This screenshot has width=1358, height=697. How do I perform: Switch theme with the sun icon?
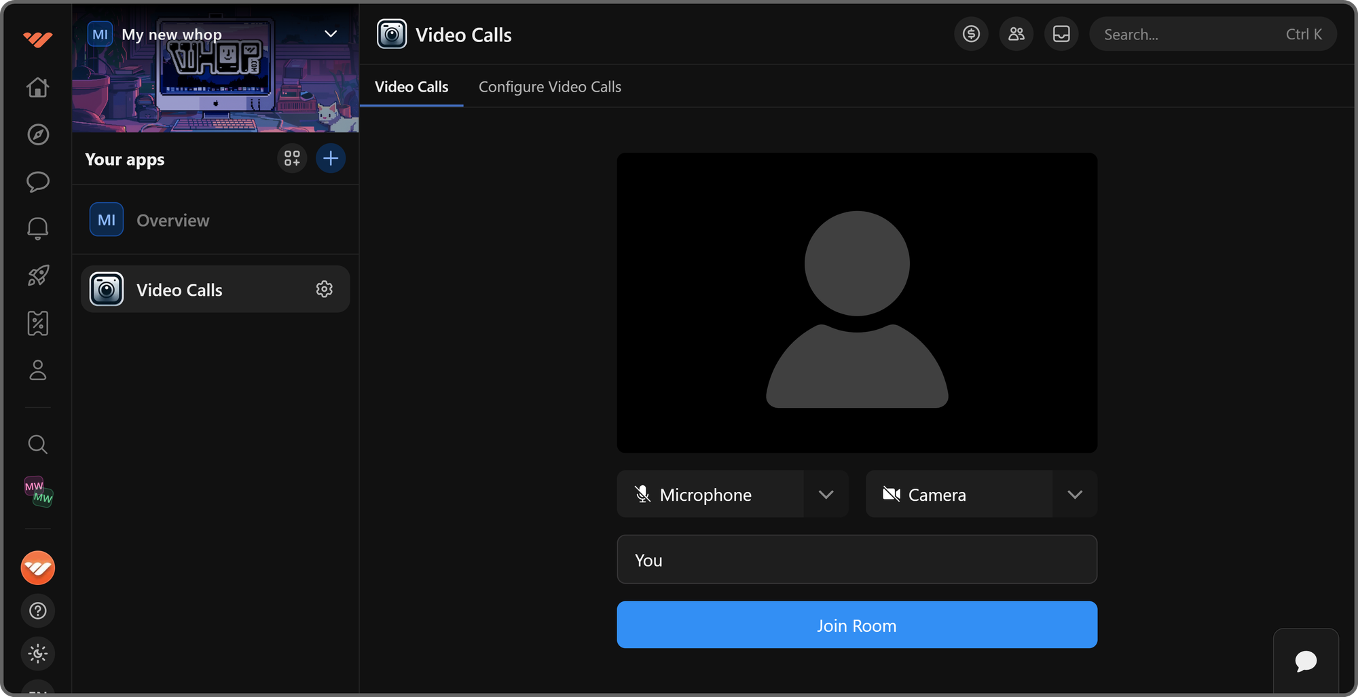click(38, 654)
